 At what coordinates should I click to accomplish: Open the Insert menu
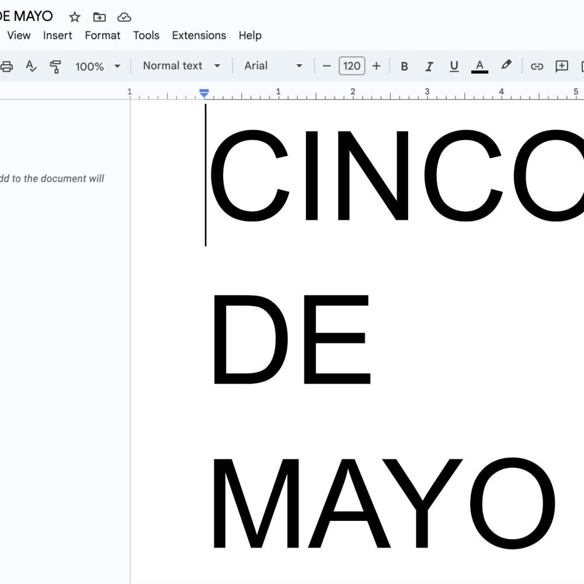click(x=57, y=36)
